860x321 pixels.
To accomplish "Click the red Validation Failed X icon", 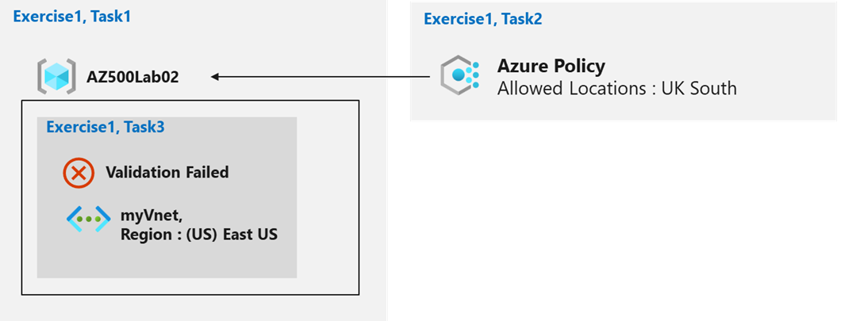I will click(79, 173).
